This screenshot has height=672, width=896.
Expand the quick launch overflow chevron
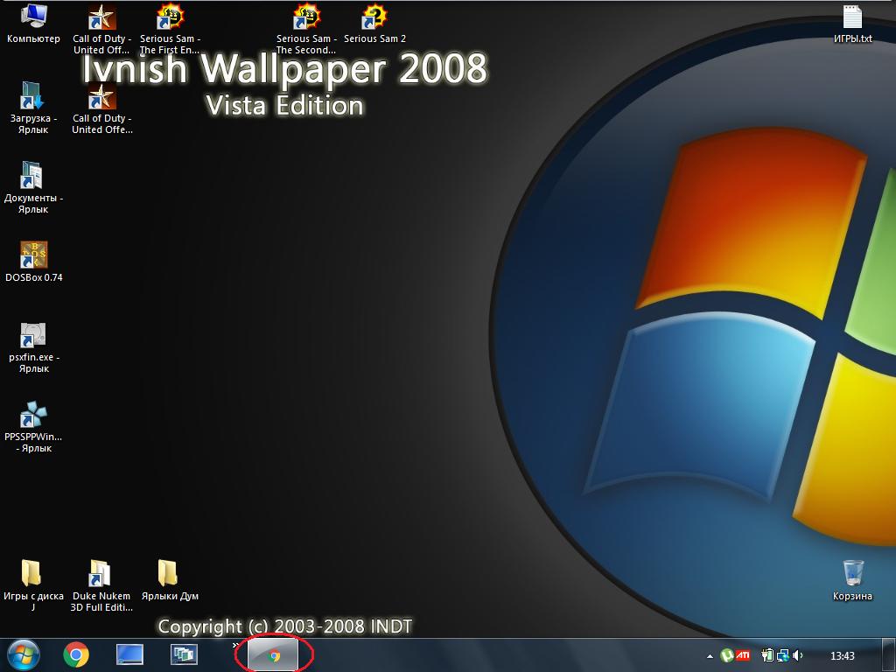tap(234, 645)
